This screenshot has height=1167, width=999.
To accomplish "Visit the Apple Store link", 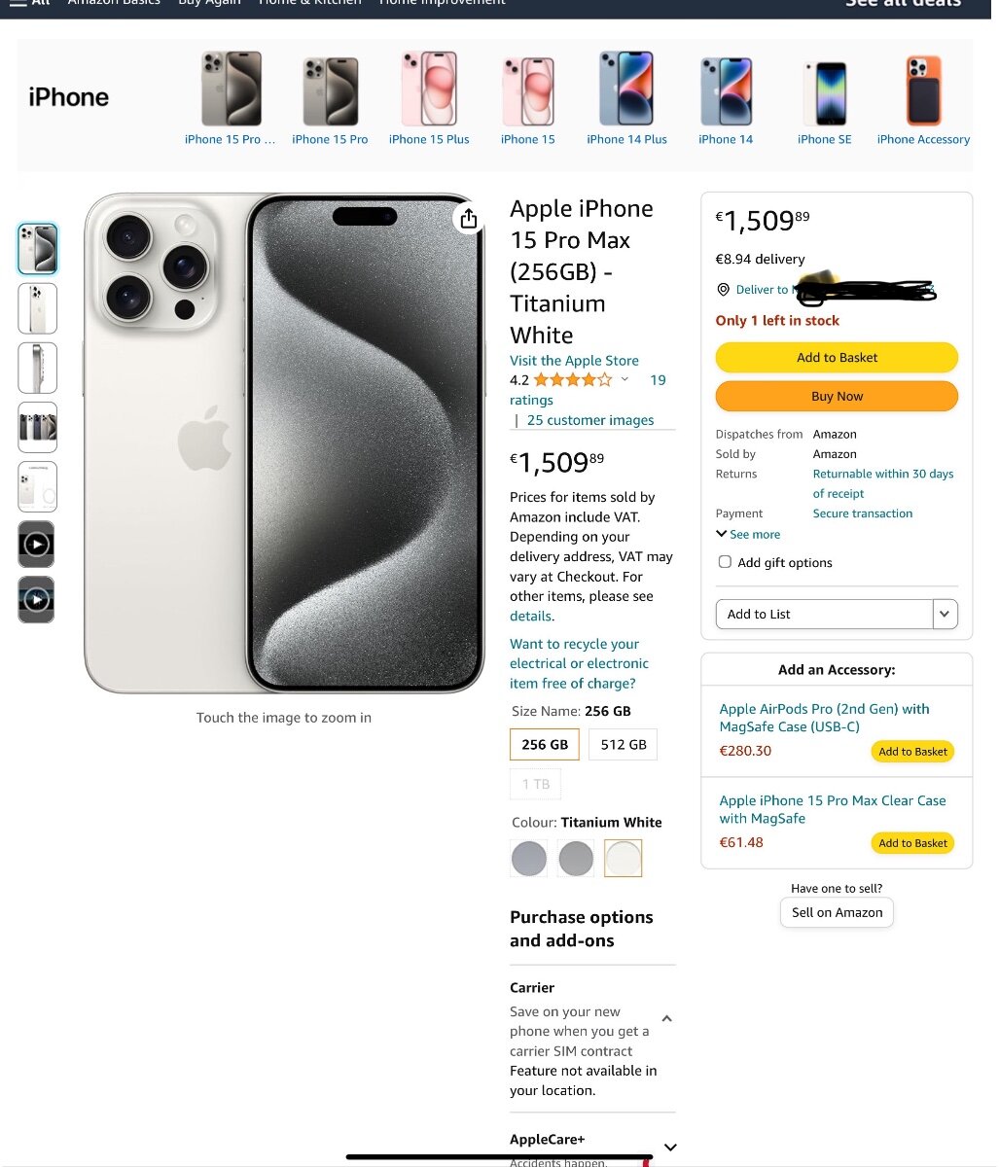I will 574,361.
